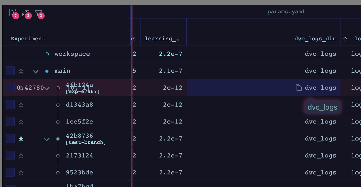This screenshot has width=361, height=187.
Task: Click the 2.2e-7 value in 42b8736 row
Action: click(171, 138)
